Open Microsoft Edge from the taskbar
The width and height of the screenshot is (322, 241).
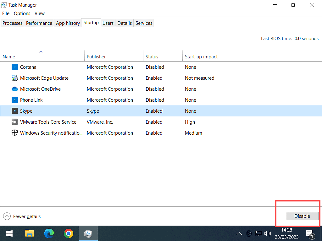point(49,233)
